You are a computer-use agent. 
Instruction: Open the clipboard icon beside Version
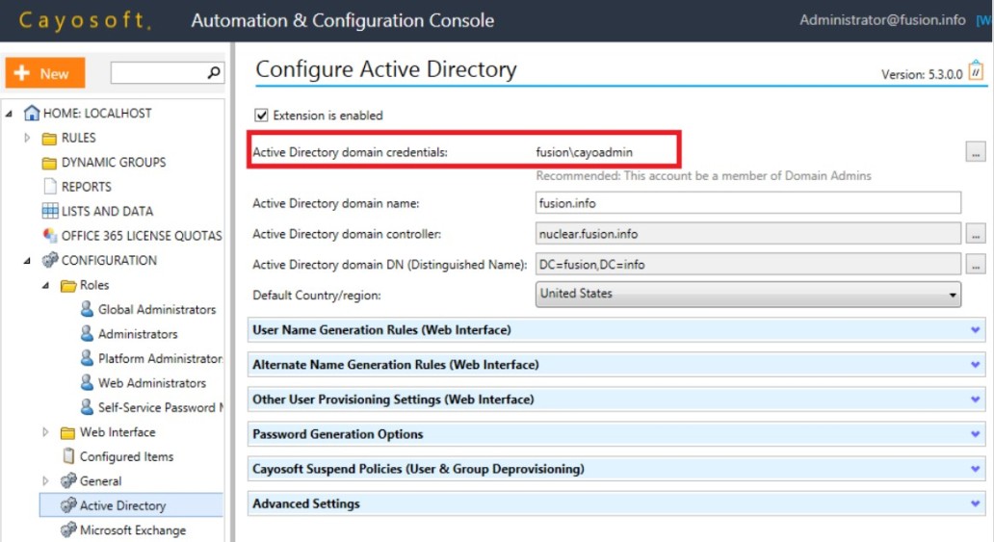[x=977, y=69]
